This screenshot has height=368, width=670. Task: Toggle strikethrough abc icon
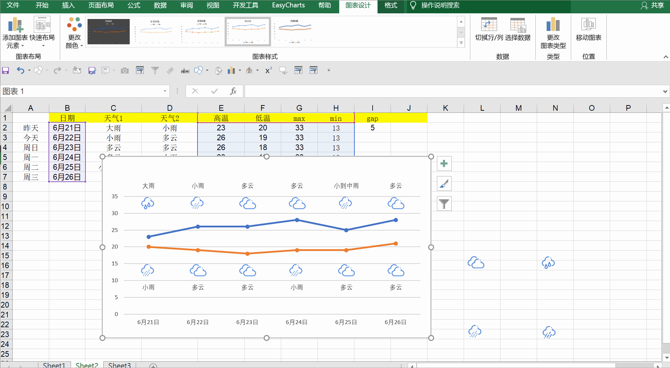[185, 71]
